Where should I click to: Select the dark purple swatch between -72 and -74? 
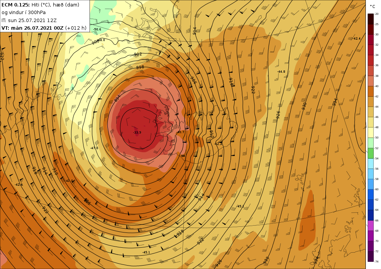371,256
